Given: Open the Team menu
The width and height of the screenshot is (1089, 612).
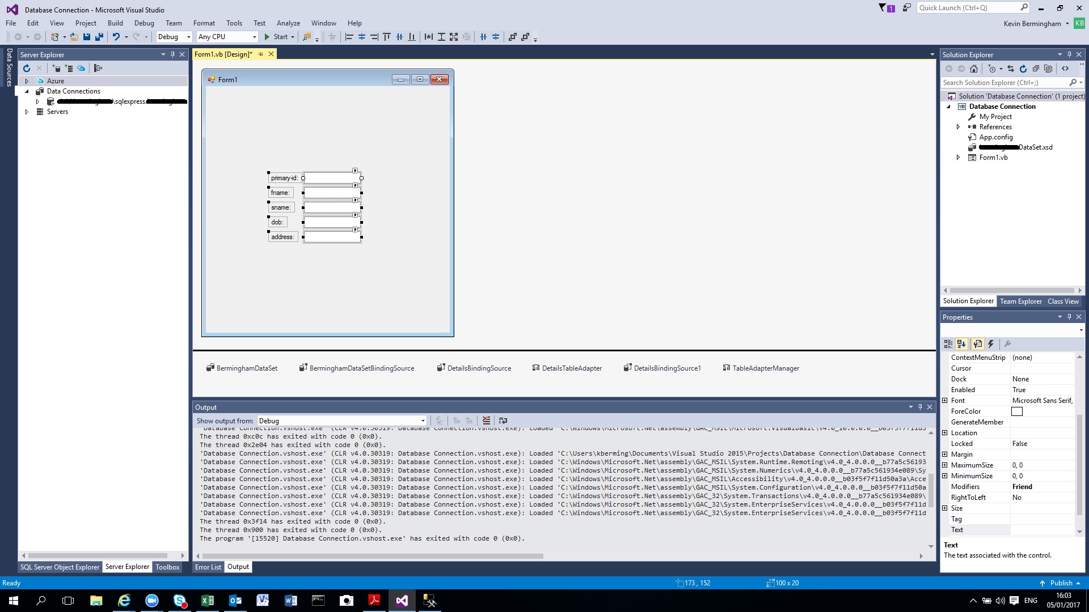Looking at the screenshot, I should click(174, 23).
